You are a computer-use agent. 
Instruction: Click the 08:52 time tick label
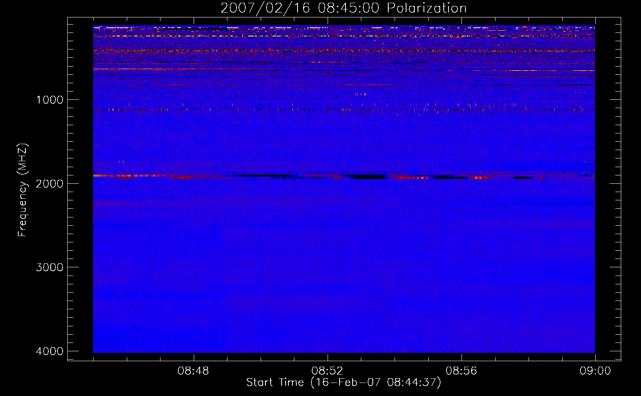coord(327,371)
